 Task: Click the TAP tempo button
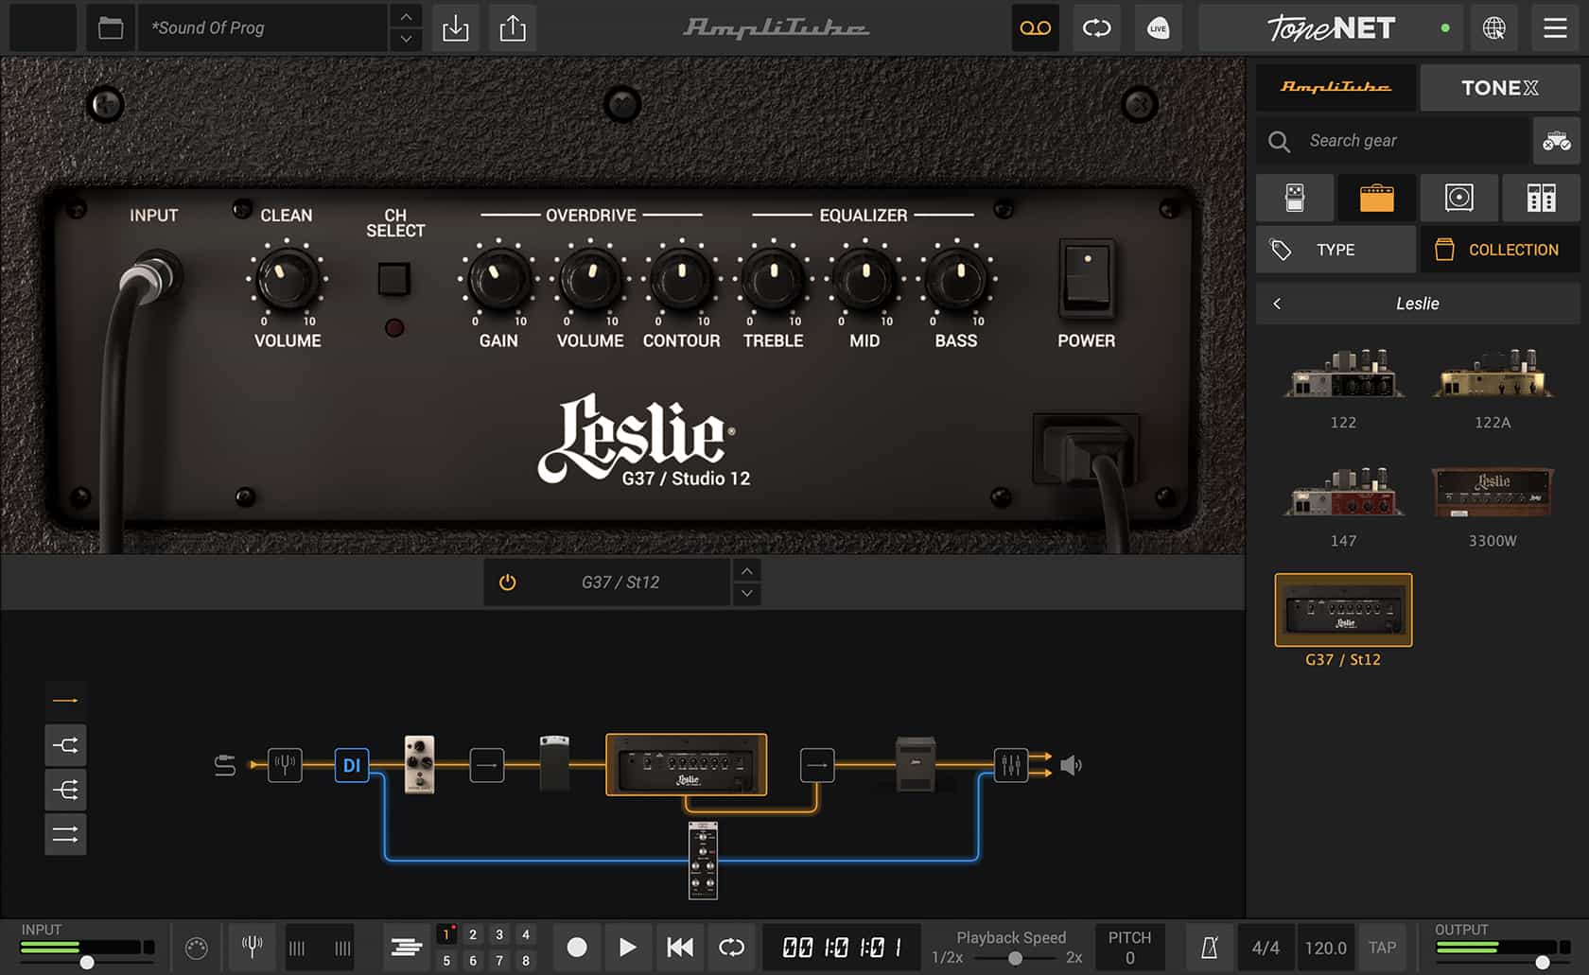(1382, 948)
